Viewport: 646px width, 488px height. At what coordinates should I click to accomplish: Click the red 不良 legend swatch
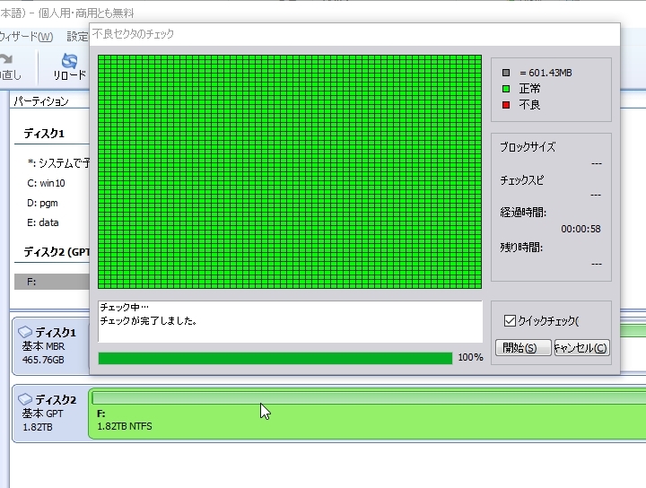[507, 105]
